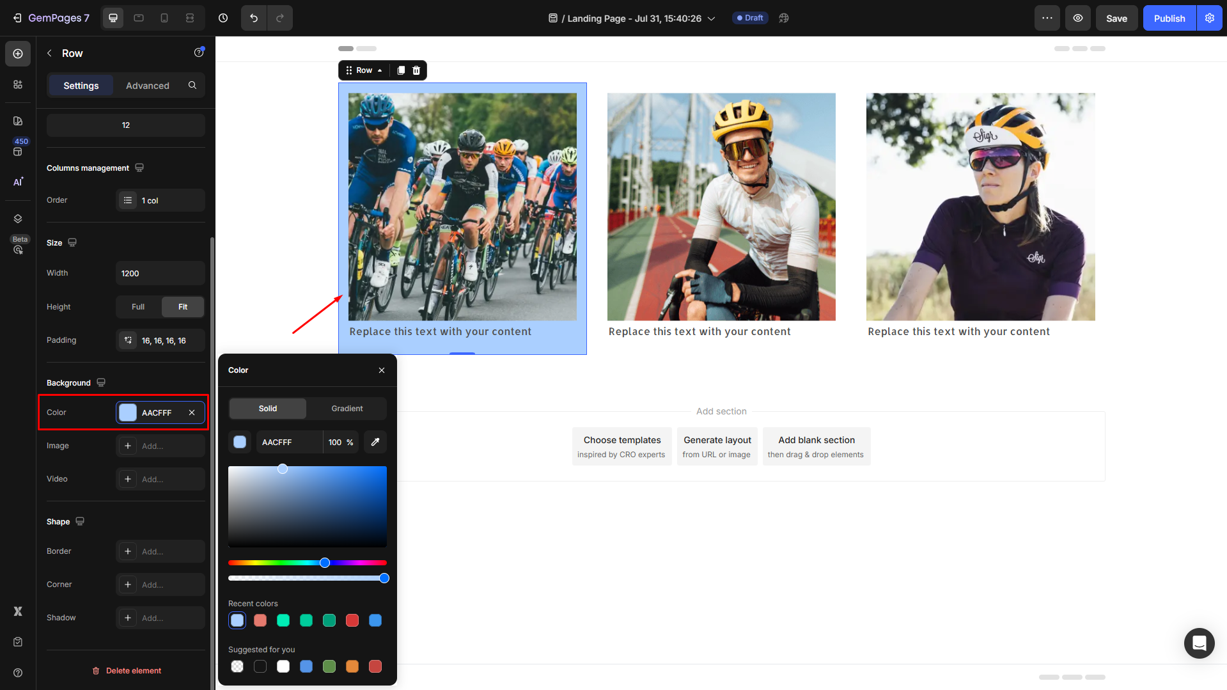
Task: Pick the orange suggested color swatch
Action: 352,666
